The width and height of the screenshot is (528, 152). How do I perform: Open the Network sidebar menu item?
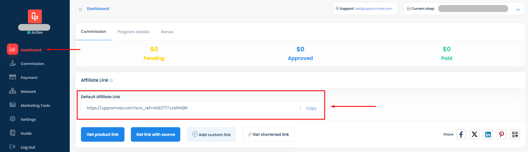pyautogui.click(x=28, y=91)
